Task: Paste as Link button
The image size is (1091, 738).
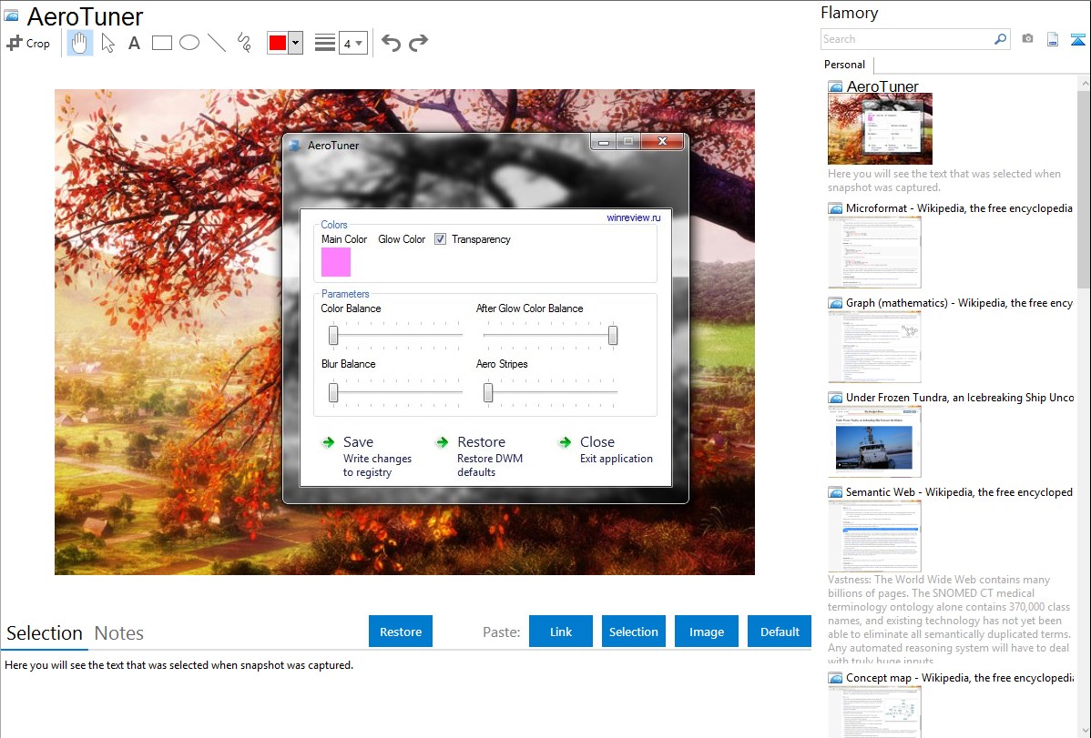Action: (x=561, y=632)
